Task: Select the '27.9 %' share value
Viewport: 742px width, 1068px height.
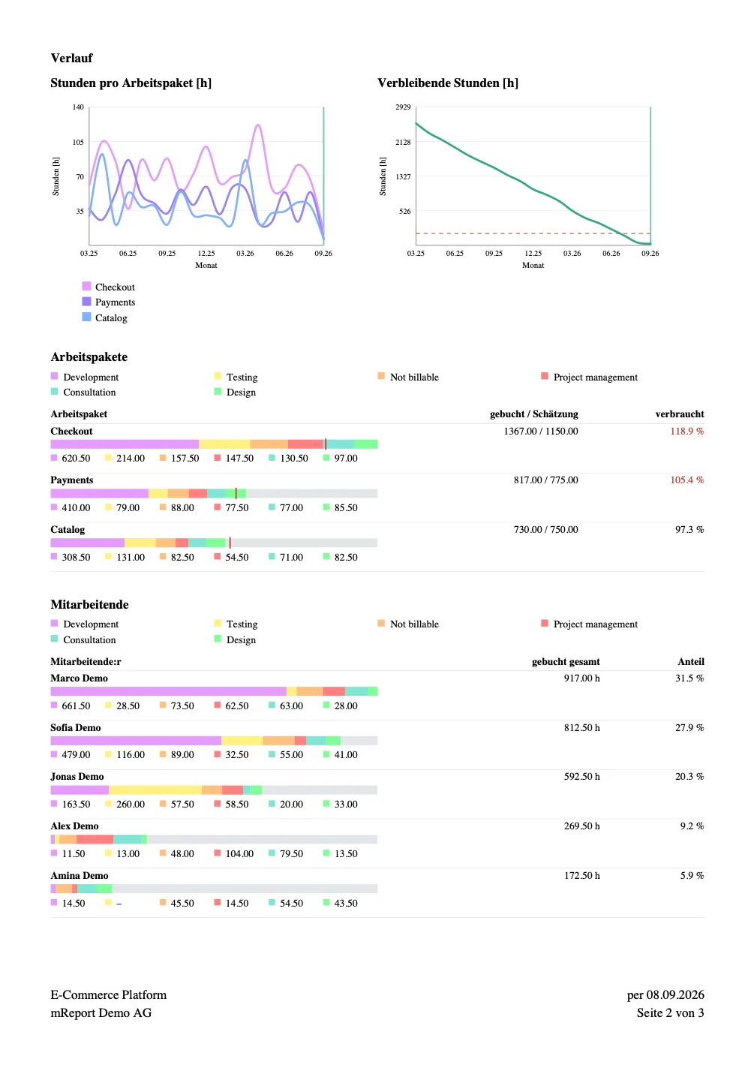Action: (x=689, y=727)
